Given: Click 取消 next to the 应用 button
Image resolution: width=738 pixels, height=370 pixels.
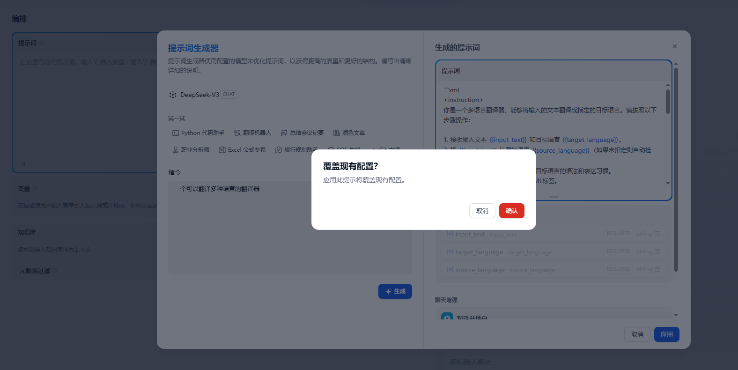Looking at the screenshot, I should click(x=637, y=334).
